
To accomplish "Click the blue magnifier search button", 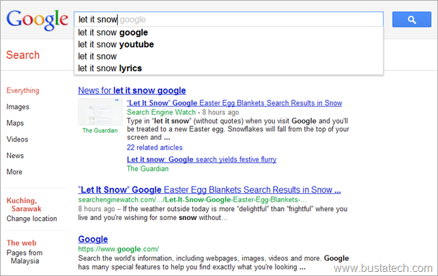I will click(411, 20).
